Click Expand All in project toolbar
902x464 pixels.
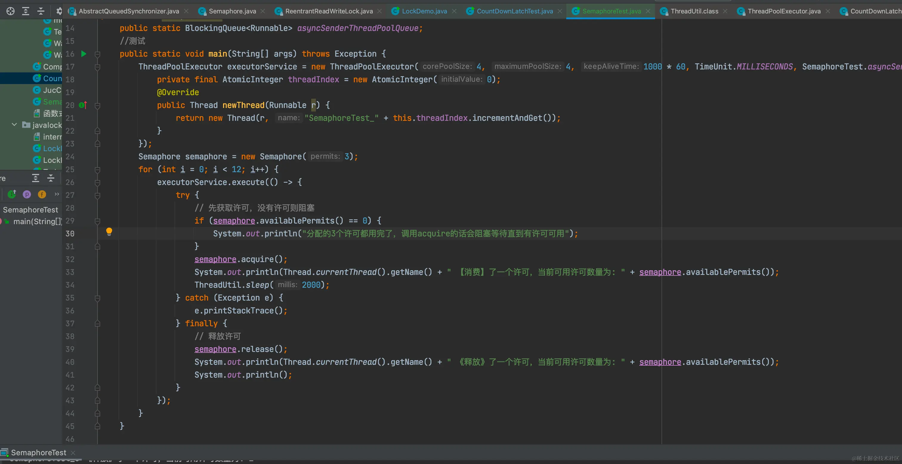[26, 11]
